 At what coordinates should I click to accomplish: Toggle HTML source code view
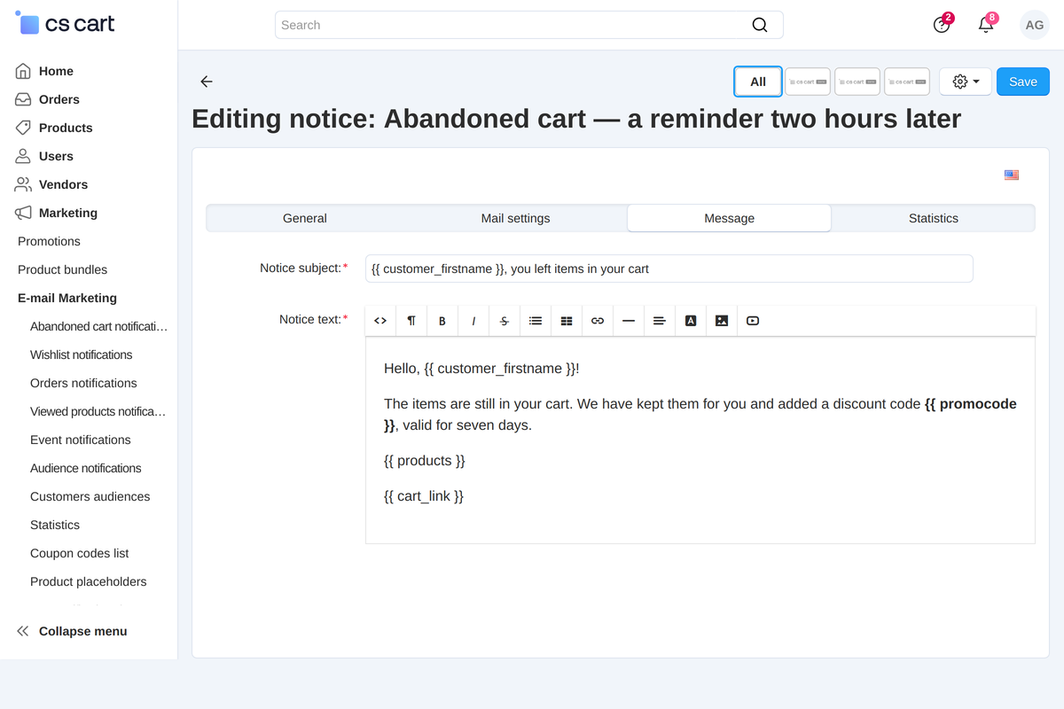(380, 321)
